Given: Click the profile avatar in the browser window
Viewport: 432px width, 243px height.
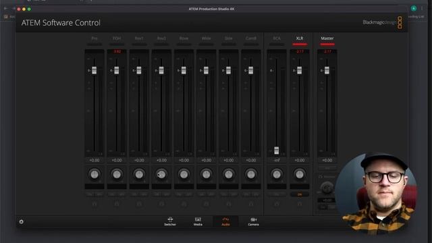Looking at the screenshot, I should (414, 9).
